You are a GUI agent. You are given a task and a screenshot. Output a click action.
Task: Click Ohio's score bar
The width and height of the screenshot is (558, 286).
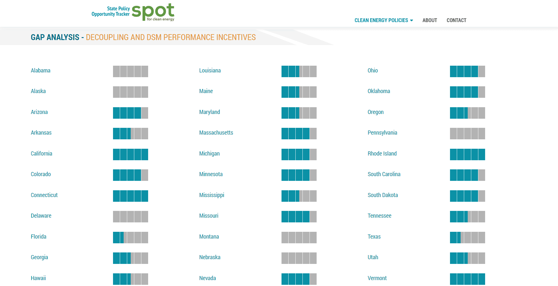pos(467,71)
